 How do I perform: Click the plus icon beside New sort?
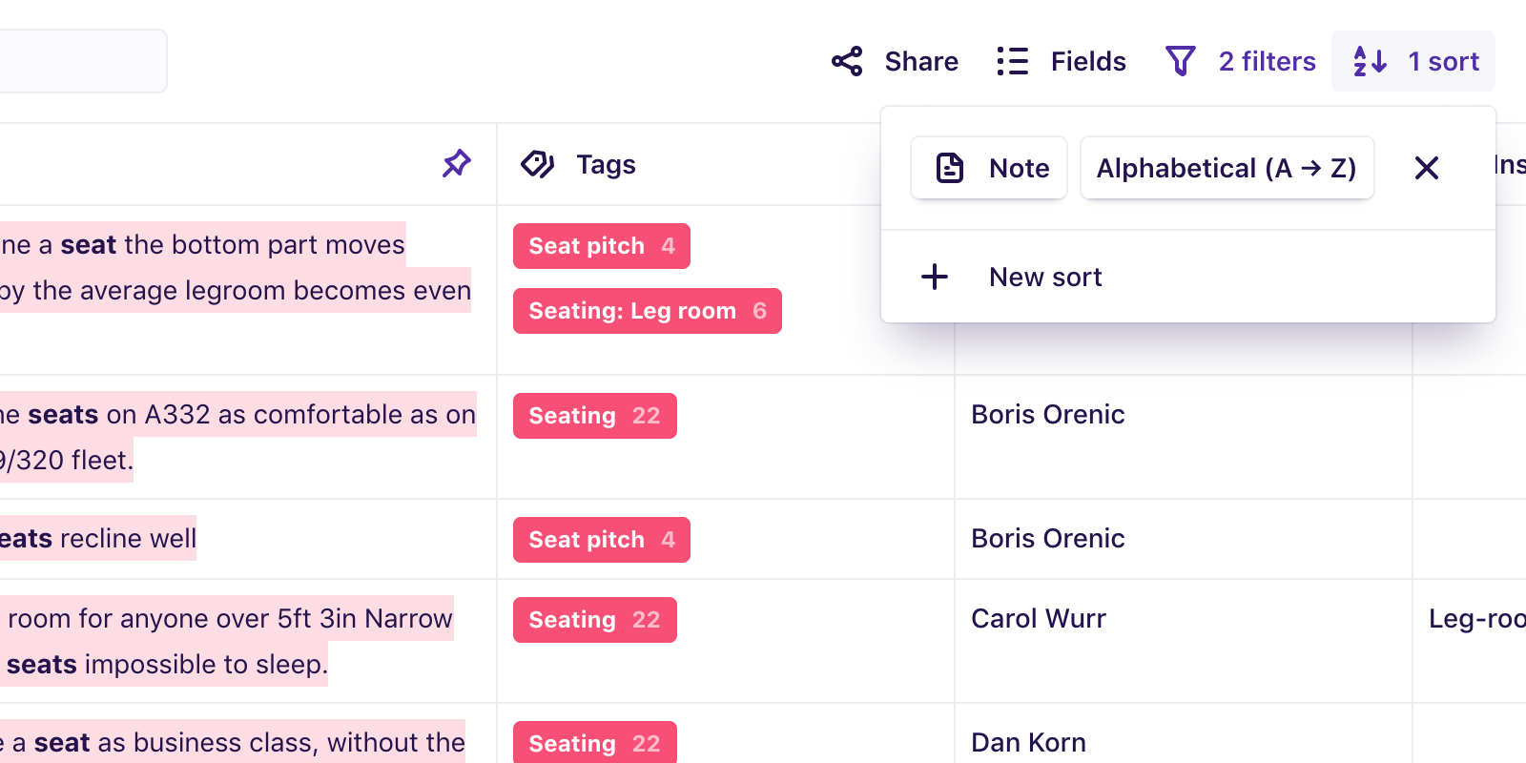[934, 277]
